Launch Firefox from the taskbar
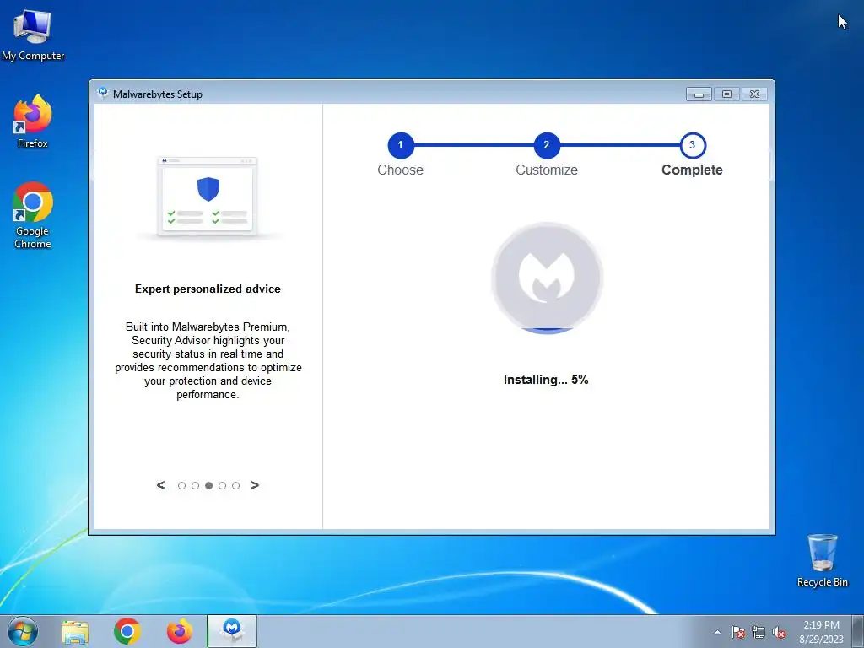Viewport: 864px width, 648px height. (180, 631)
